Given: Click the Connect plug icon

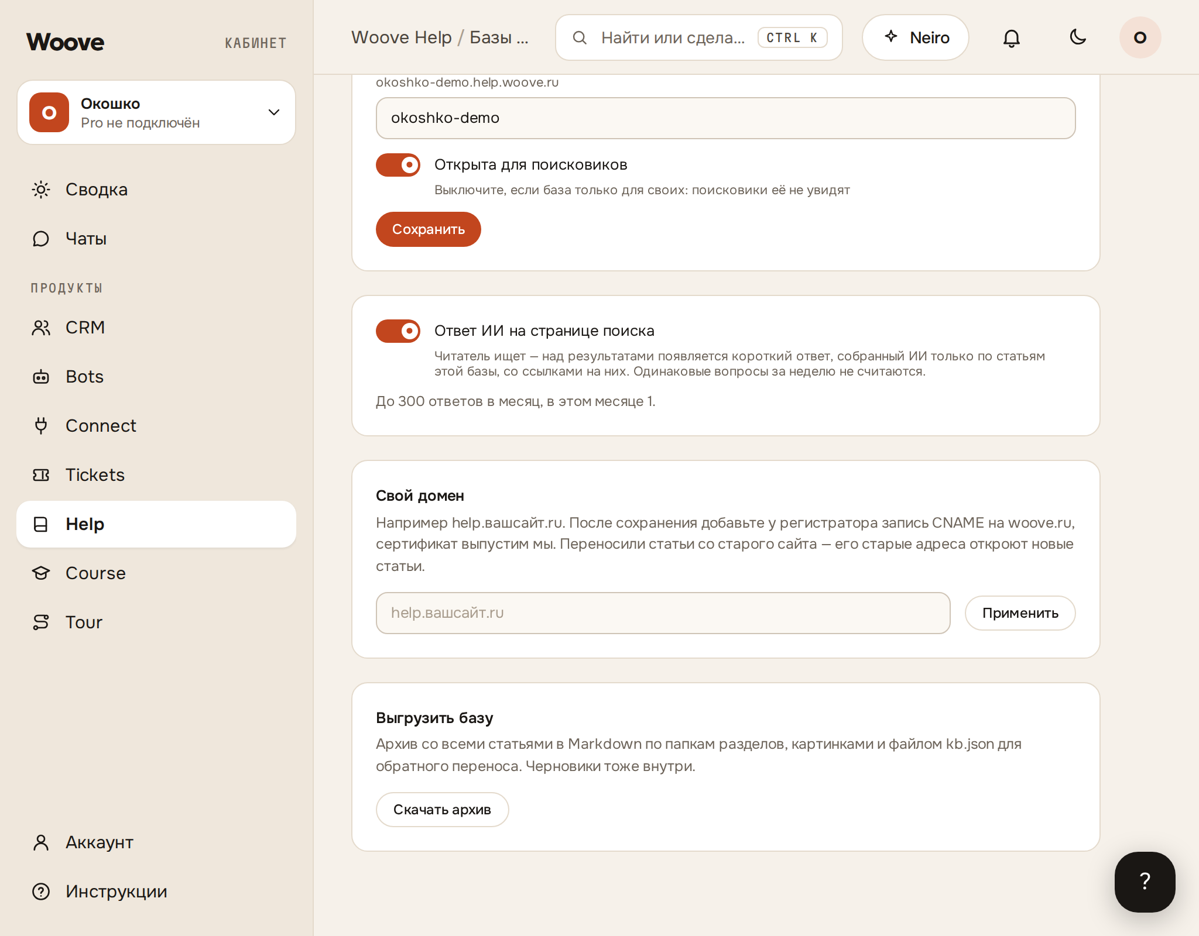Looking at the screenshot, I should (x=41, y=426).
